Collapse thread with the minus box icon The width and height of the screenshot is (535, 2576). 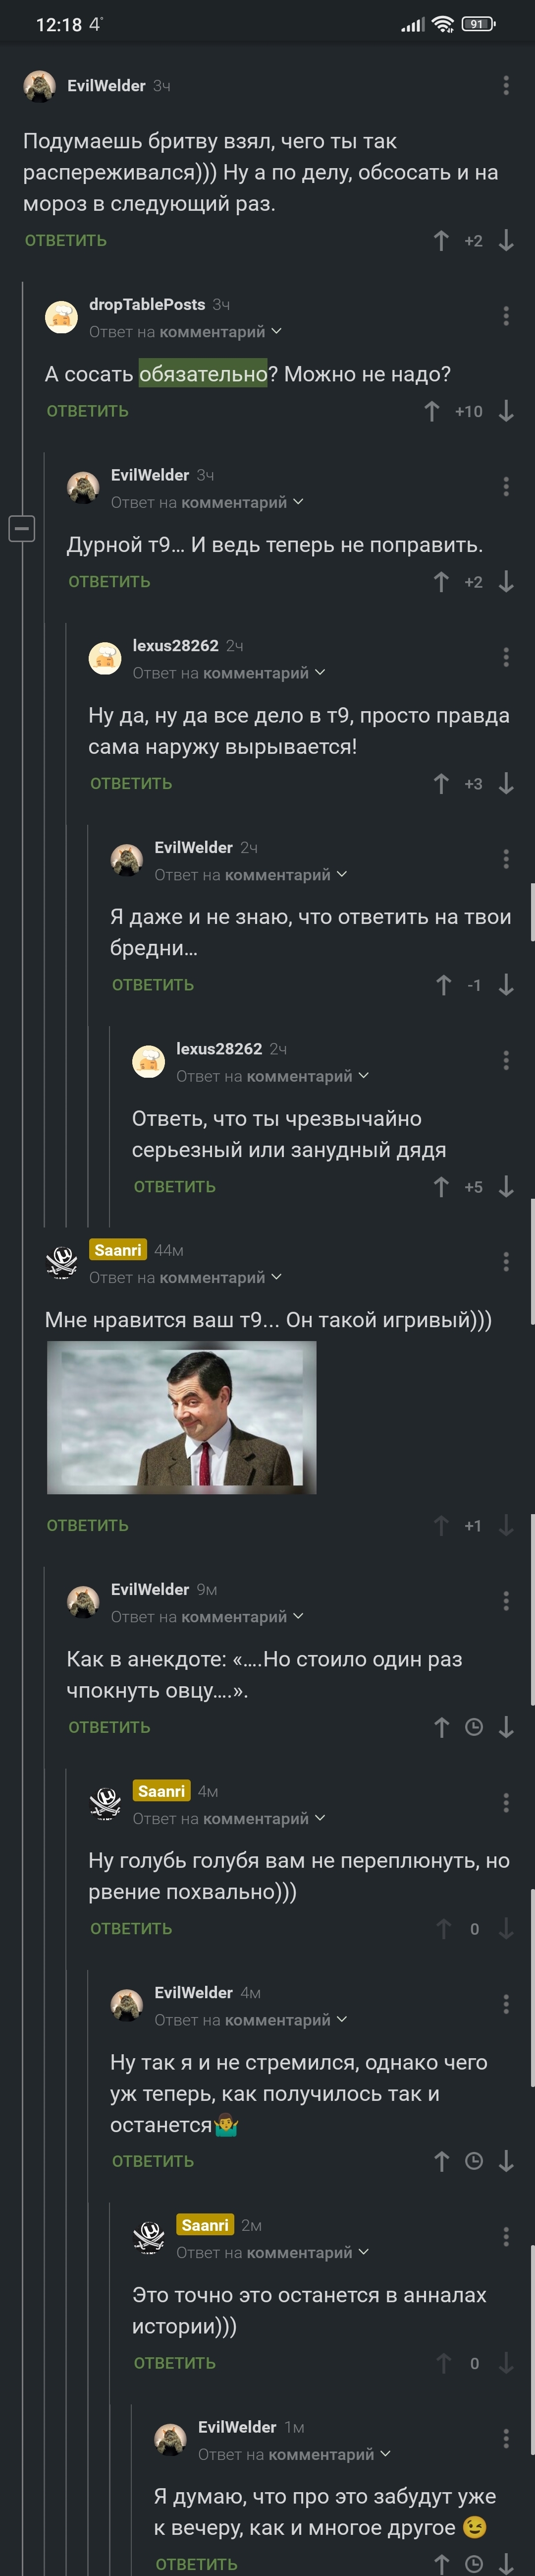point(22,527)
